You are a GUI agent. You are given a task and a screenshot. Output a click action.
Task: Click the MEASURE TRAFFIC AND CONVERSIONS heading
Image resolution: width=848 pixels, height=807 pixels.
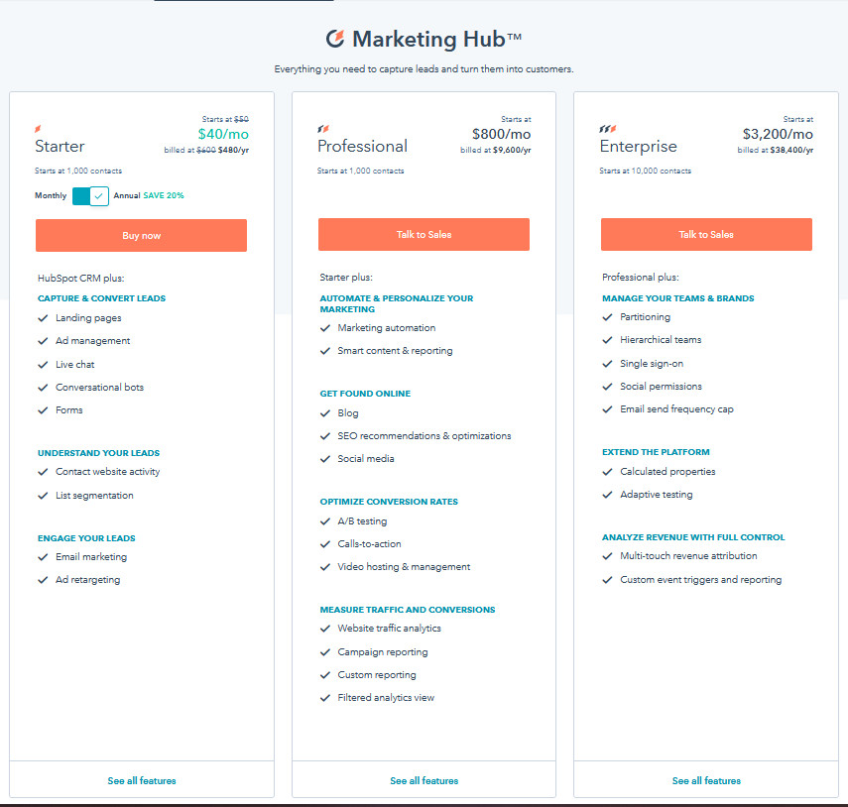point(408,610)
